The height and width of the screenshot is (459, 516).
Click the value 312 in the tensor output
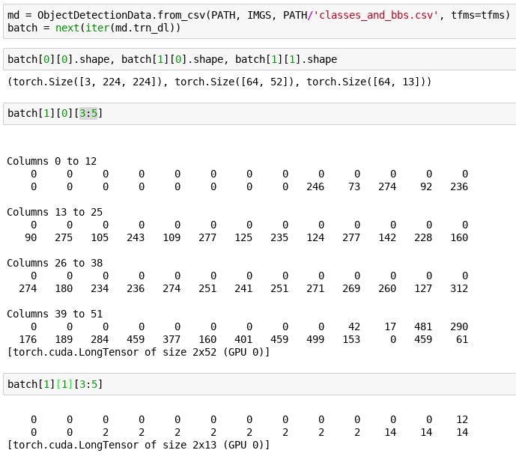pyautogui.click(x=459, y=288)
